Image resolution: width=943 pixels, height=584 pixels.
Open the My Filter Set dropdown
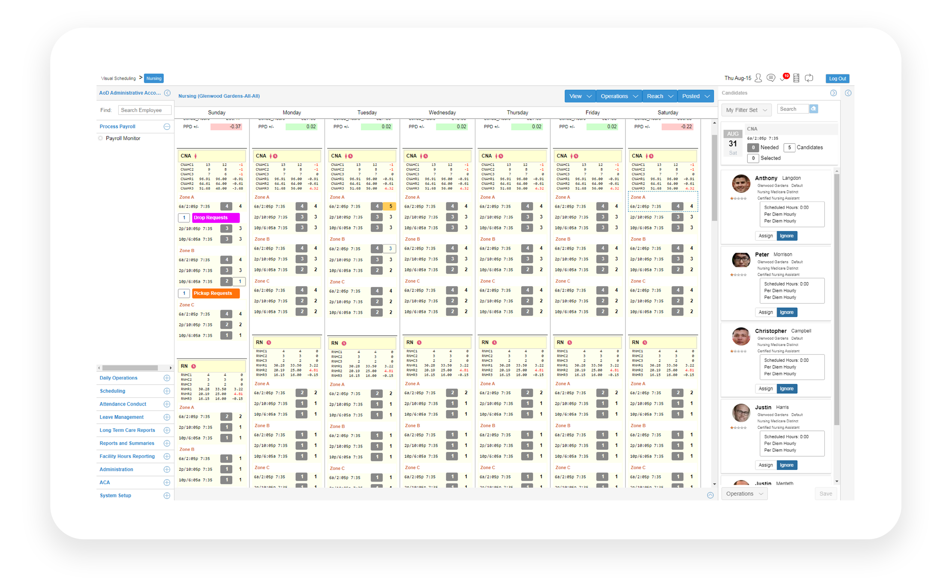(x=746, y=110)
